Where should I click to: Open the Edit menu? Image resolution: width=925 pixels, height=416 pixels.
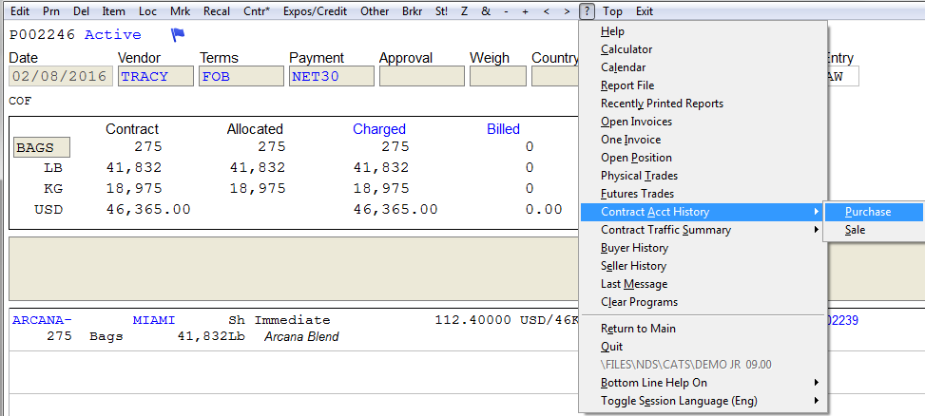(x=20, y=11)
